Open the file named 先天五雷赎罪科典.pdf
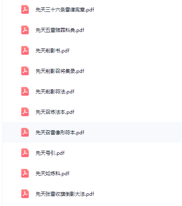The width and height of the screenshot is (182, 206). [x=60, y=30]
